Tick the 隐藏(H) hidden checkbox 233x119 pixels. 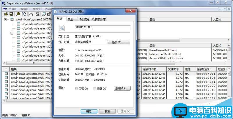click(x=95, y=89)
